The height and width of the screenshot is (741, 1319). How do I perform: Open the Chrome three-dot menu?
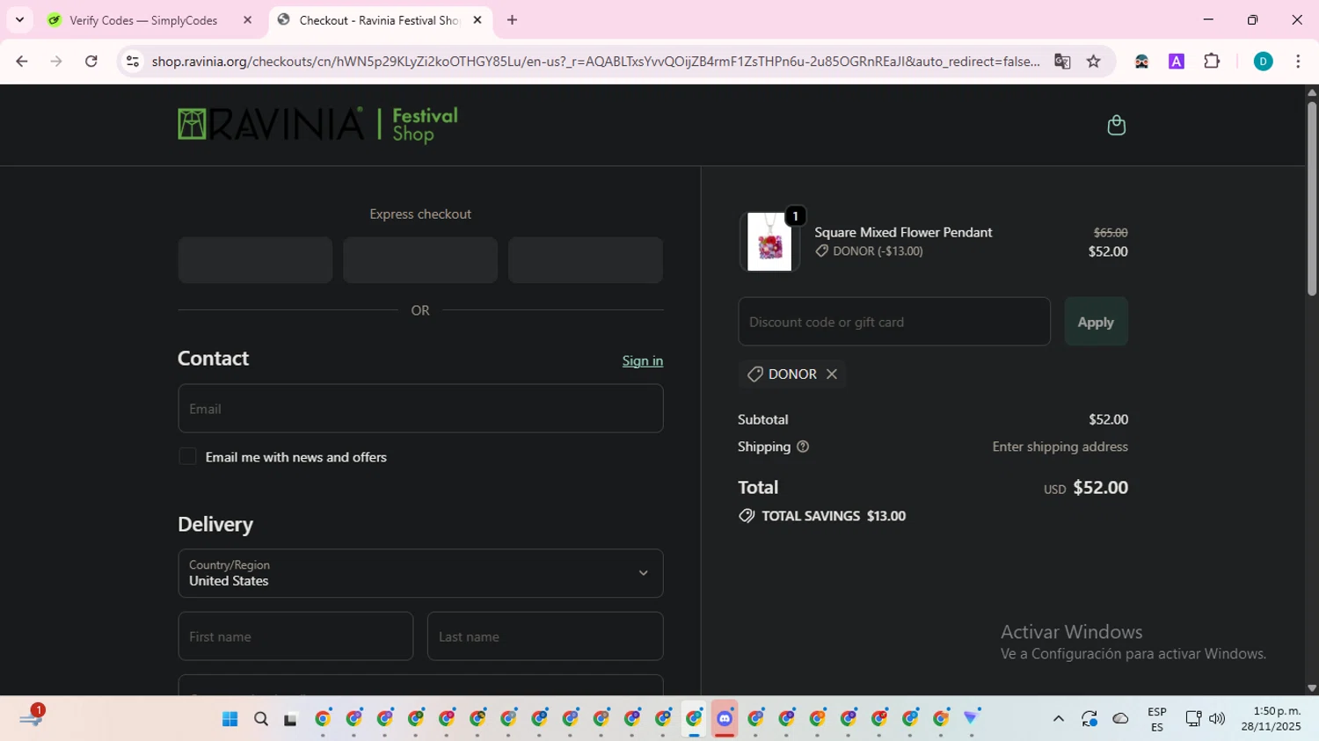1298,62
